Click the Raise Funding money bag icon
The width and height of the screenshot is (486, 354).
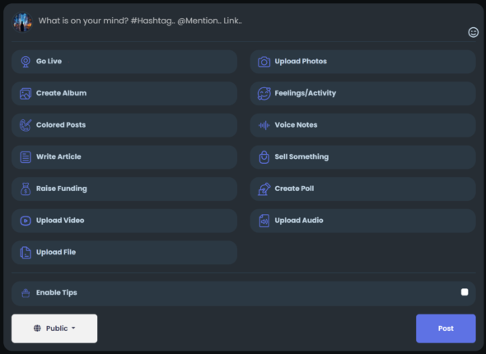26,189
